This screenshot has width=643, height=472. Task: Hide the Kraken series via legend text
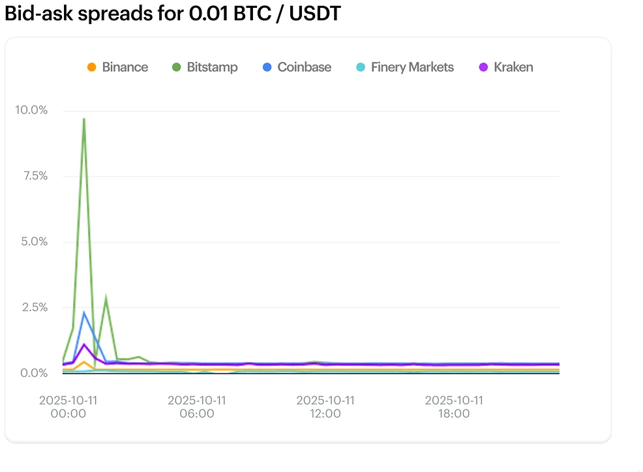513,67
